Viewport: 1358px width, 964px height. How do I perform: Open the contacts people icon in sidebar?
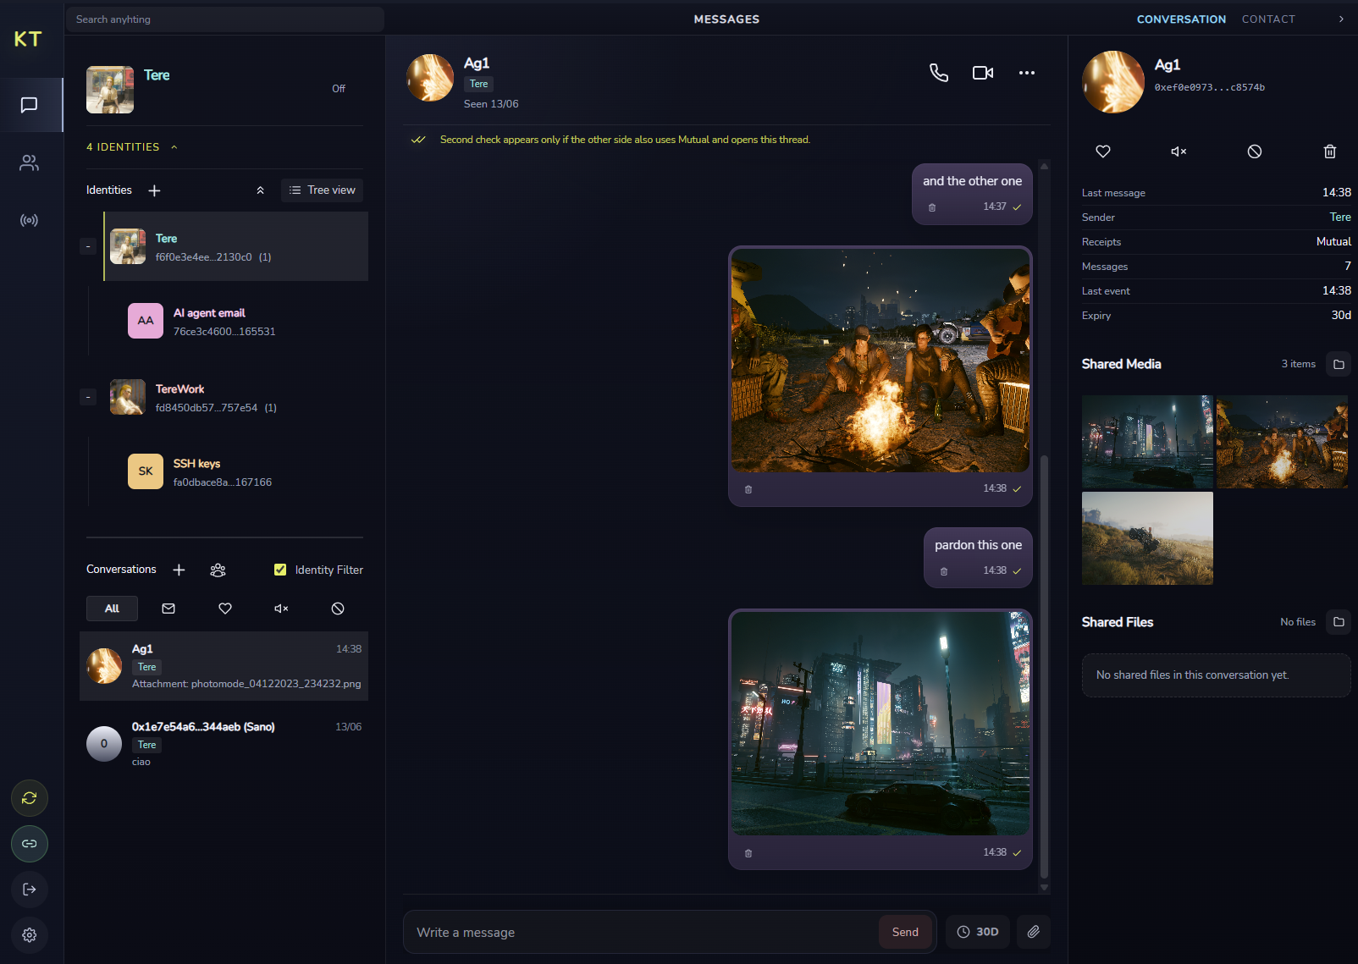(30, 163)
